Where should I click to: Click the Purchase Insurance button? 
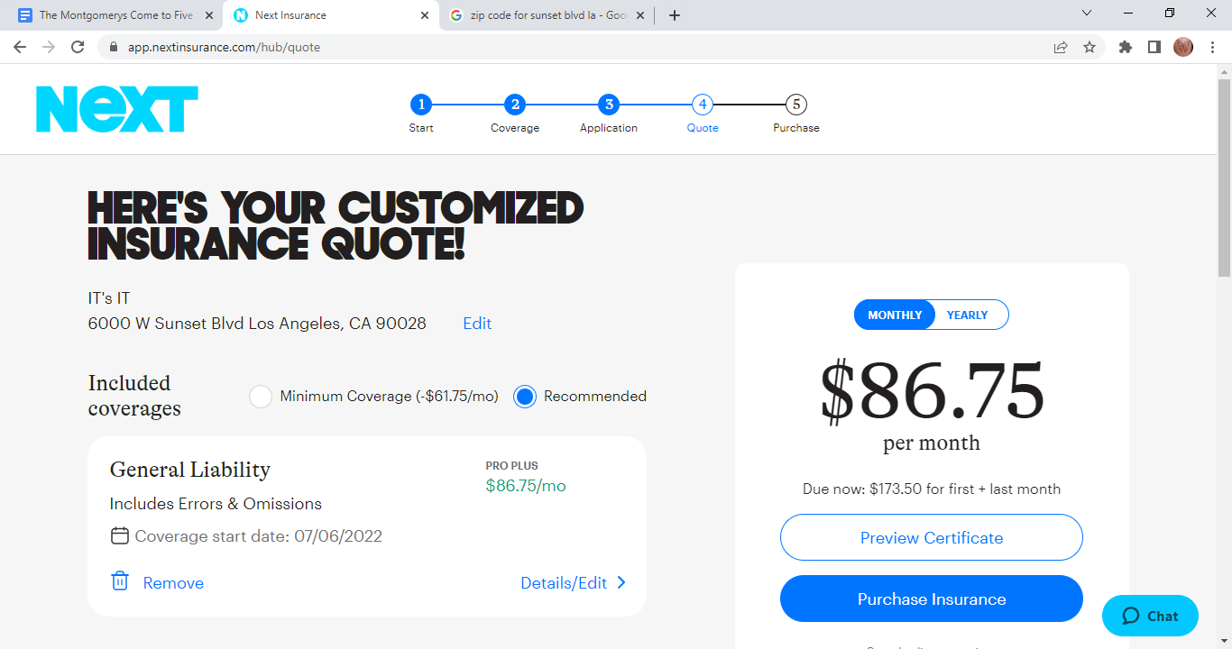(932, 599)
